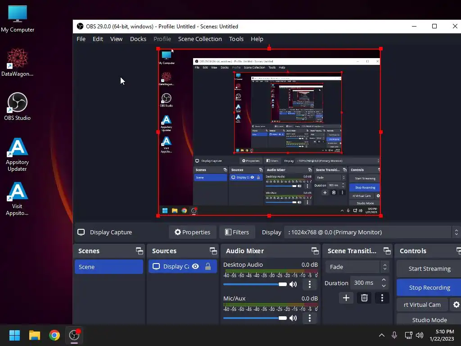
Task: Open the Tools menu
Action: [x=236, y=39]
